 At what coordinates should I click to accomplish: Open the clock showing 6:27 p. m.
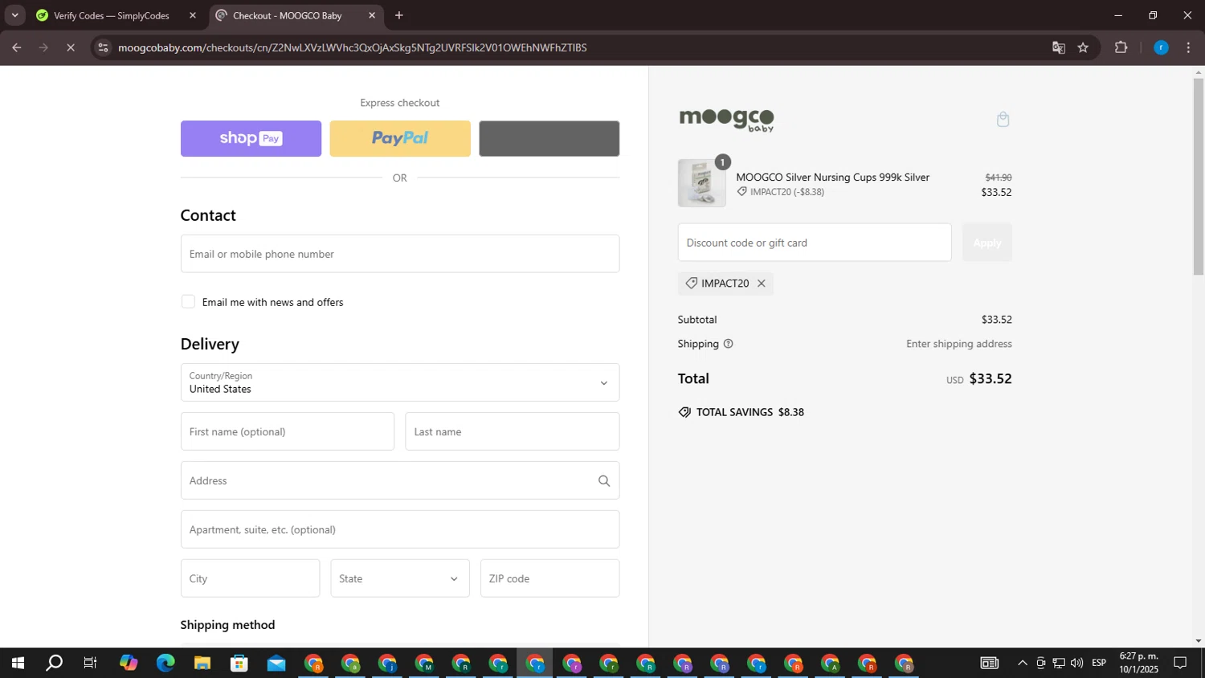1138,663
